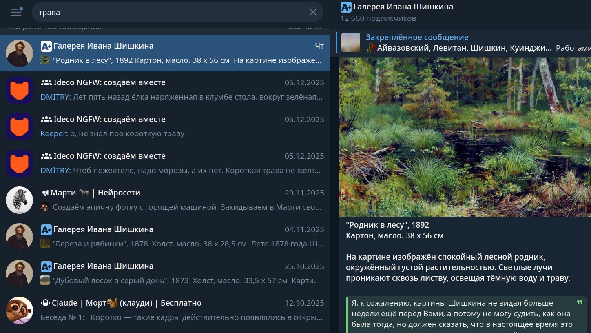Click the zebra avatar of Марти channel
The height and width of the screenshot is (333, 591).
(19, 200)
